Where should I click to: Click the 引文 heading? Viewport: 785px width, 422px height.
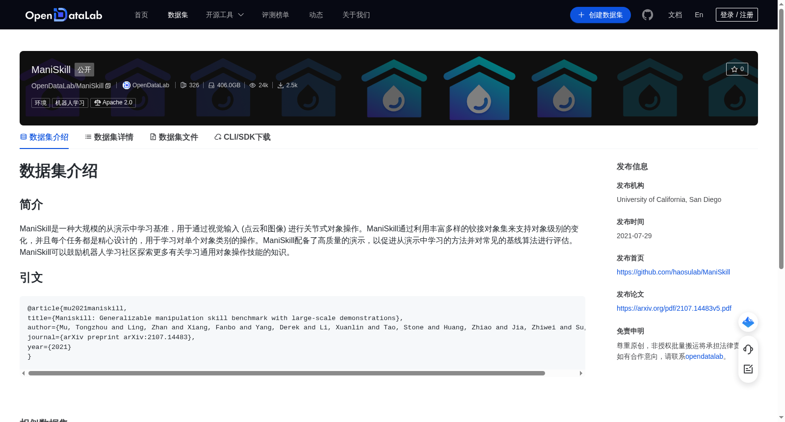pos(31,277)
